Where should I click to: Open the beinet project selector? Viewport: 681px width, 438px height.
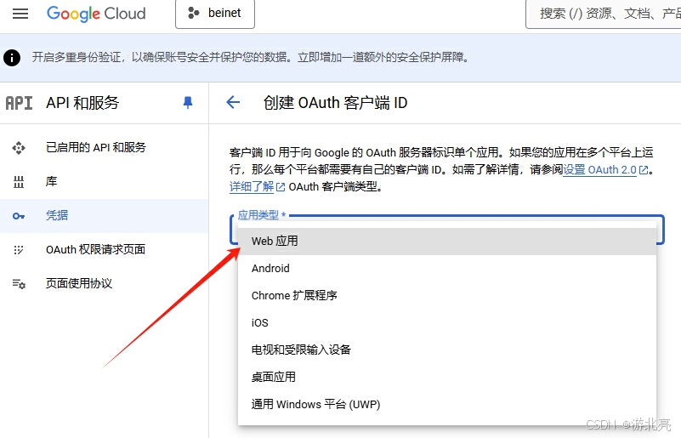pyautogui.click(x=215, y=14)
